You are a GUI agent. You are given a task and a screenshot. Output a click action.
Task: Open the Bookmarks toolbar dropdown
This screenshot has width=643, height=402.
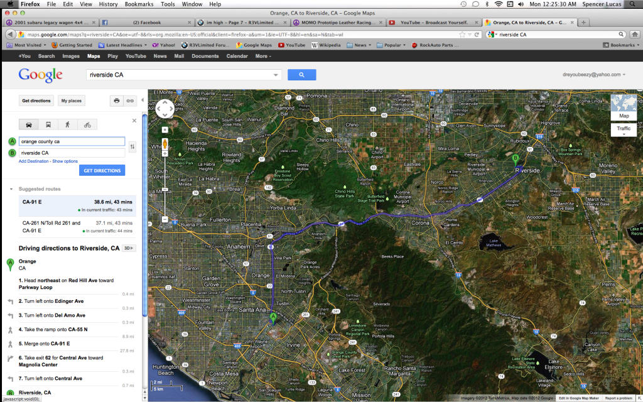621,45
